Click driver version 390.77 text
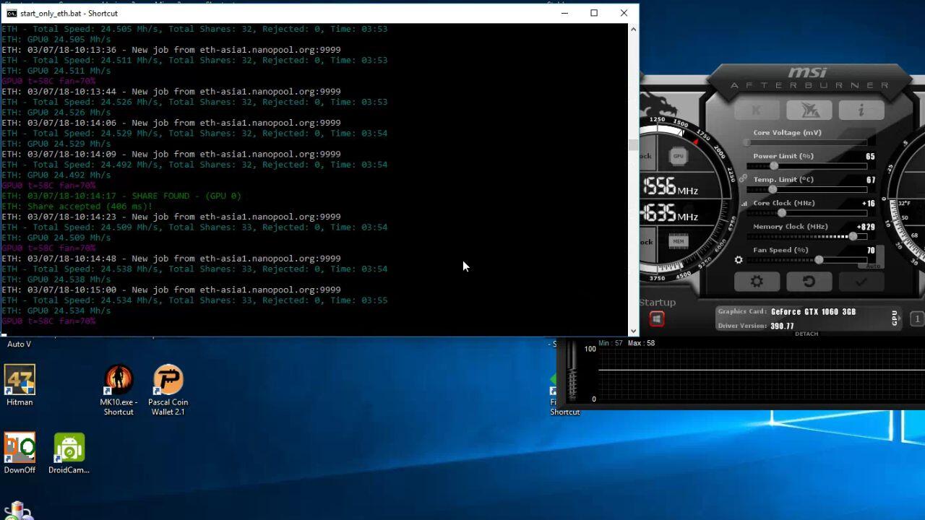Viewport: 925px width, 520px height. click(782, 326)
